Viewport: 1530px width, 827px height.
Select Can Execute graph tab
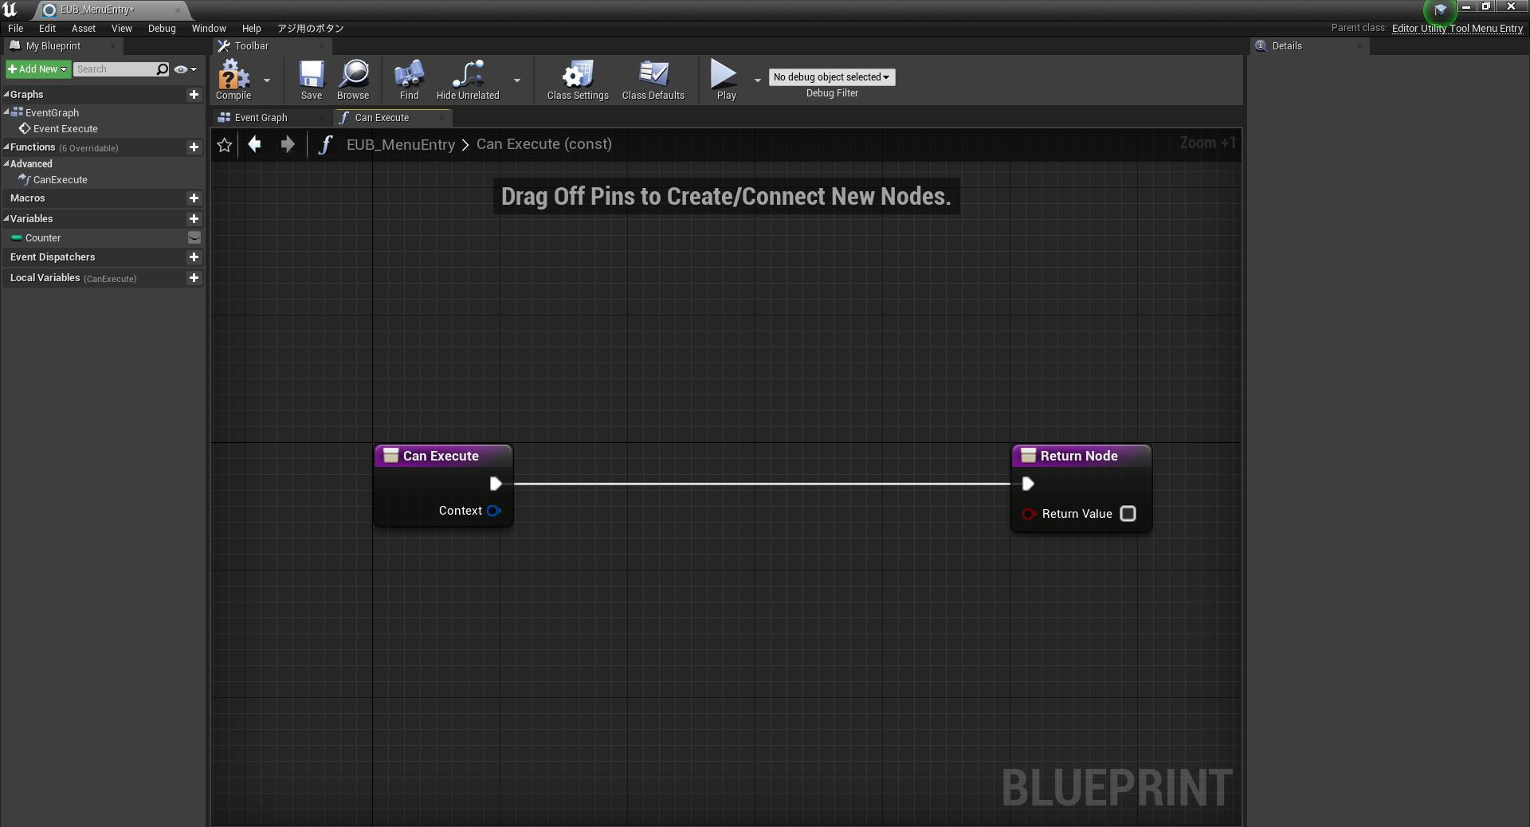point(382,118)
